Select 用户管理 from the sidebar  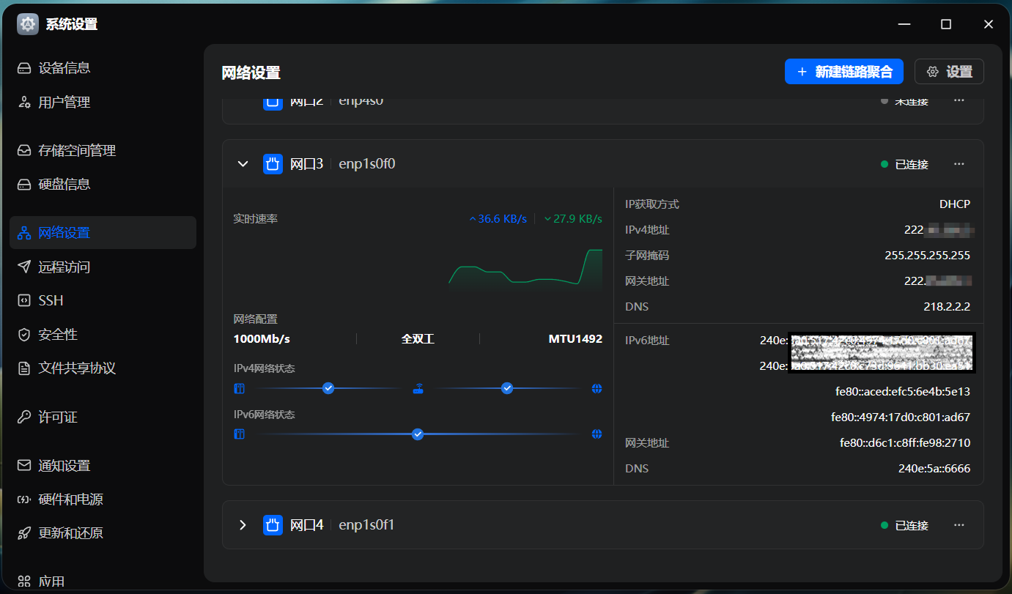[x=63, y=102]
